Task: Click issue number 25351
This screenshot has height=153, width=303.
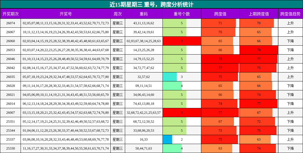Action: click(x=10, y=122)
